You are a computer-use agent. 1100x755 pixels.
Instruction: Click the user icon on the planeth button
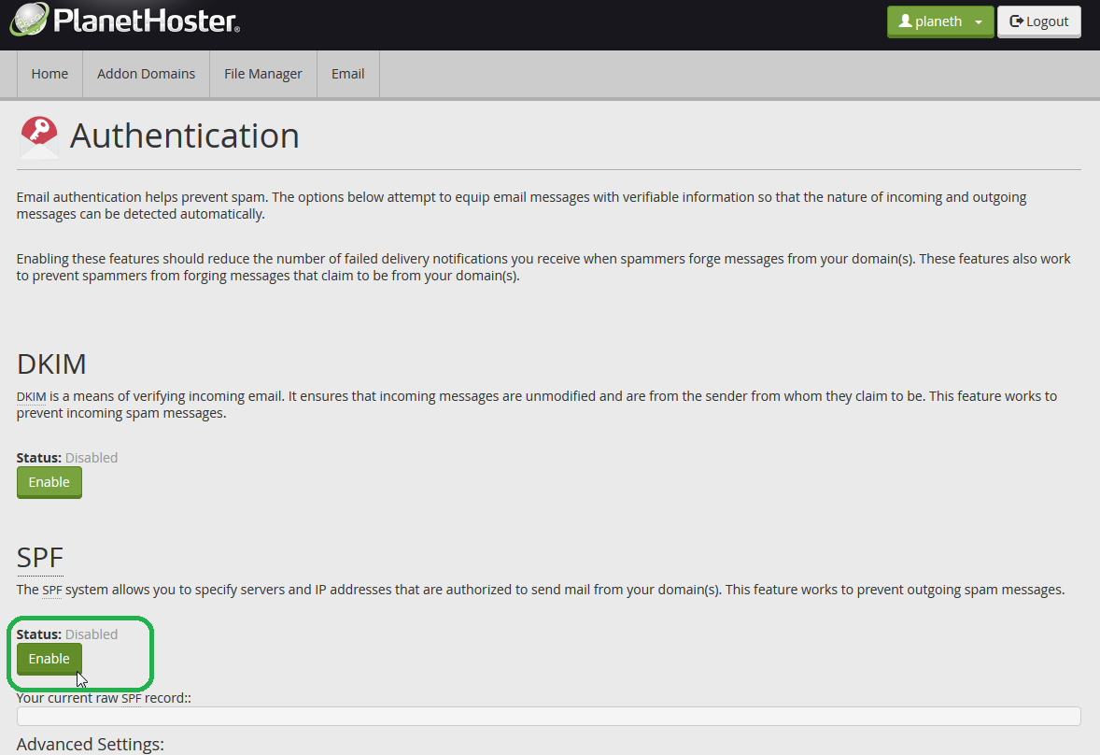904,21
